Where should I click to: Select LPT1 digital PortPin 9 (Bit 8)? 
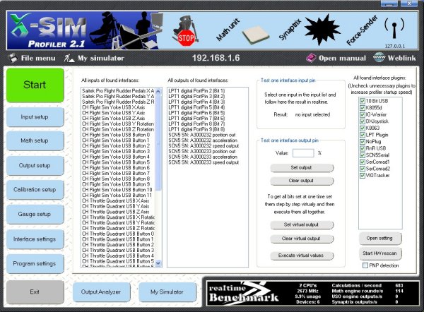(x=207, y=129)
